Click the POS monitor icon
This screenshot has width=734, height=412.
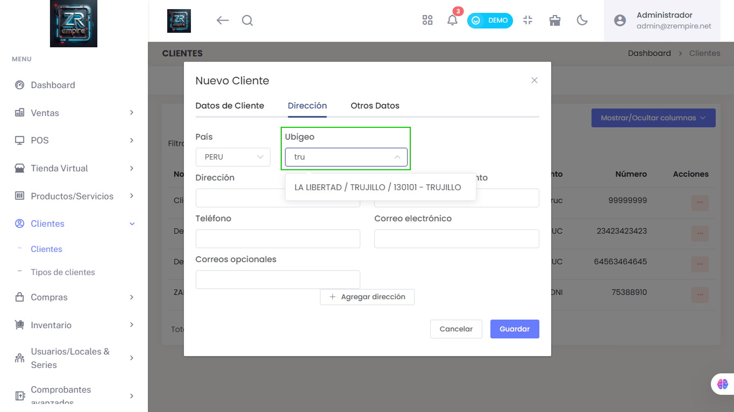click(x=20, y=140)
